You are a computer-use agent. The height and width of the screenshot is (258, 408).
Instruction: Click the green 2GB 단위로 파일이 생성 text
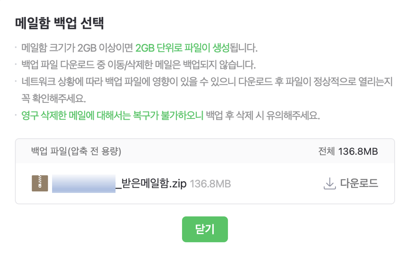pos(182,48)
